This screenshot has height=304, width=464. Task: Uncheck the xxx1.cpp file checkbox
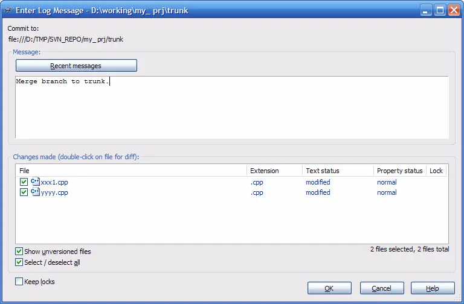tap(24, 182)
